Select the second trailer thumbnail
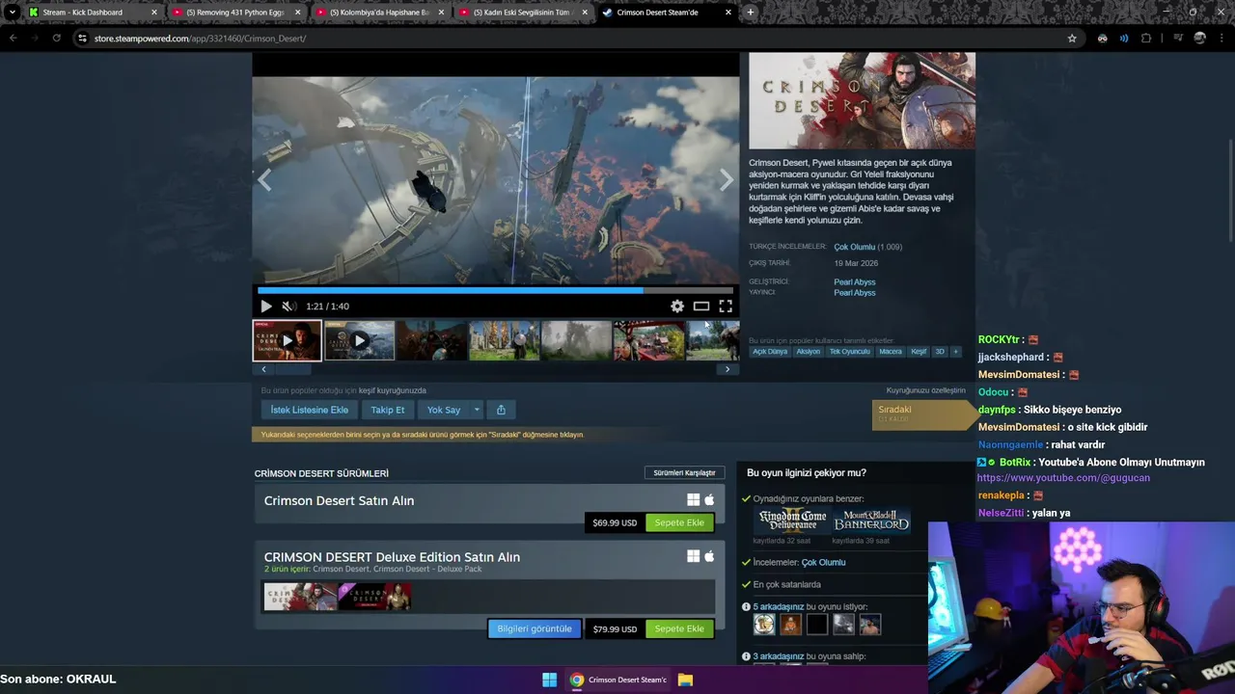Image resolution: width=1235 pixels, height=694 pixels. click(359, 340)
